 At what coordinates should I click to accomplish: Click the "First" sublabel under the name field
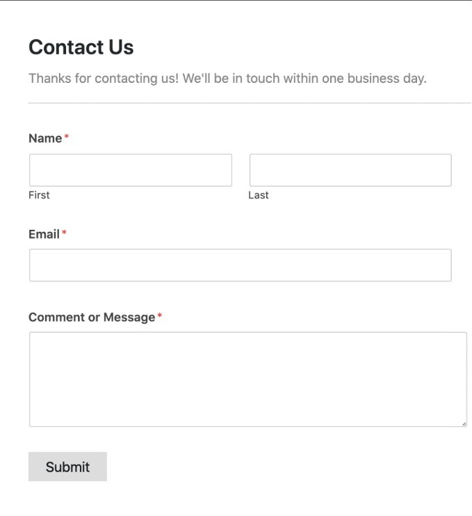39,195
